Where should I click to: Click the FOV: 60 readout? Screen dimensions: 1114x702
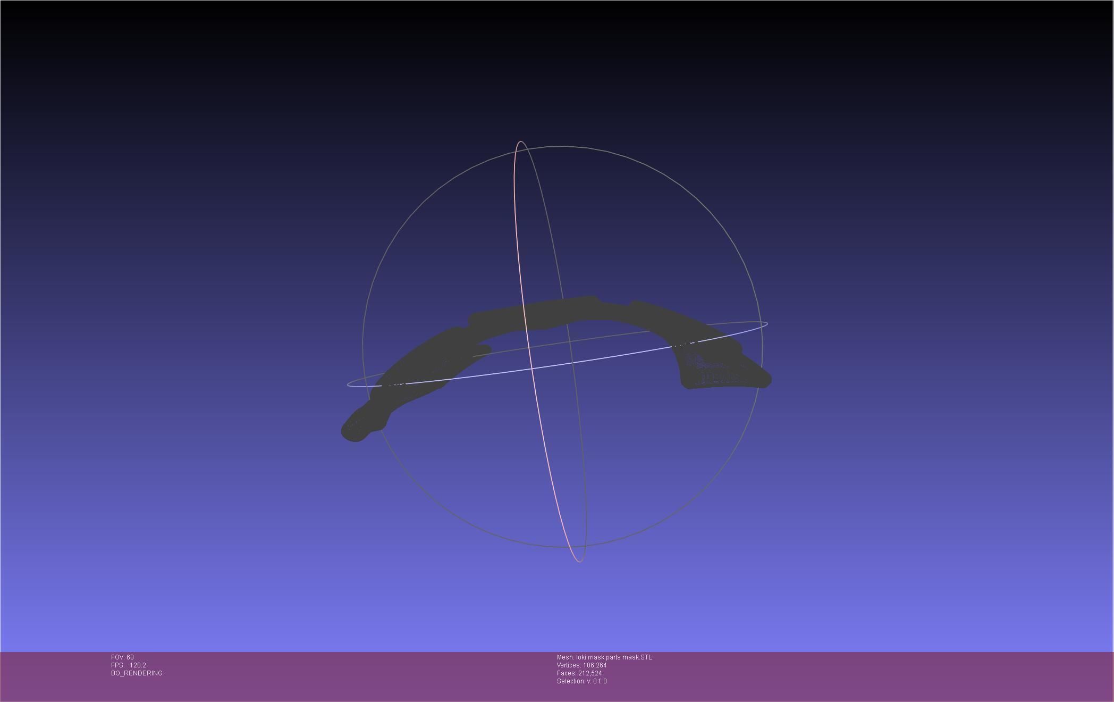pyautogui.click(x=122, y=657)
